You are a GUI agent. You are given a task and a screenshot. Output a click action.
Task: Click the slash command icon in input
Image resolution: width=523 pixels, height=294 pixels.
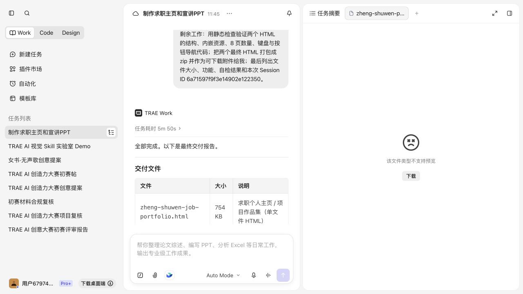point(140,275)
